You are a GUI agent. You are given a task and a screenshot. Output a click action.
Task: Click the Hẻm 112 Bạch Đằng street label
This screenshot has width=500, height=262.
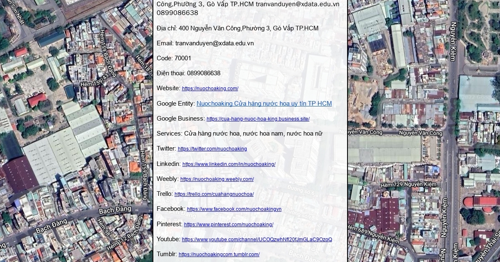point(124,239)
